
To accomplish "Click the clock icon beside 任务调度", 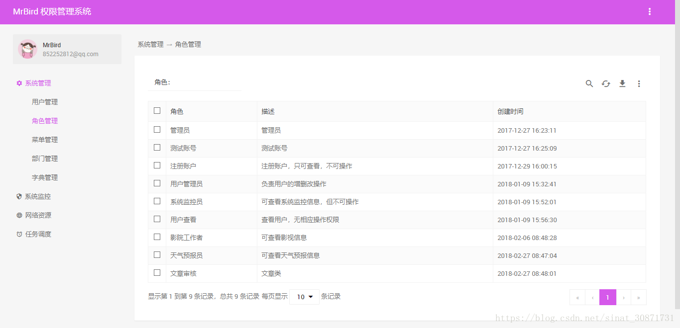I will point(19,234).
